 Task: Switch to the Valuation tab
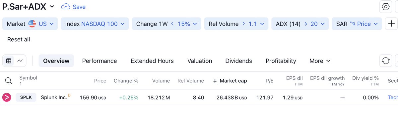point(200,61)
